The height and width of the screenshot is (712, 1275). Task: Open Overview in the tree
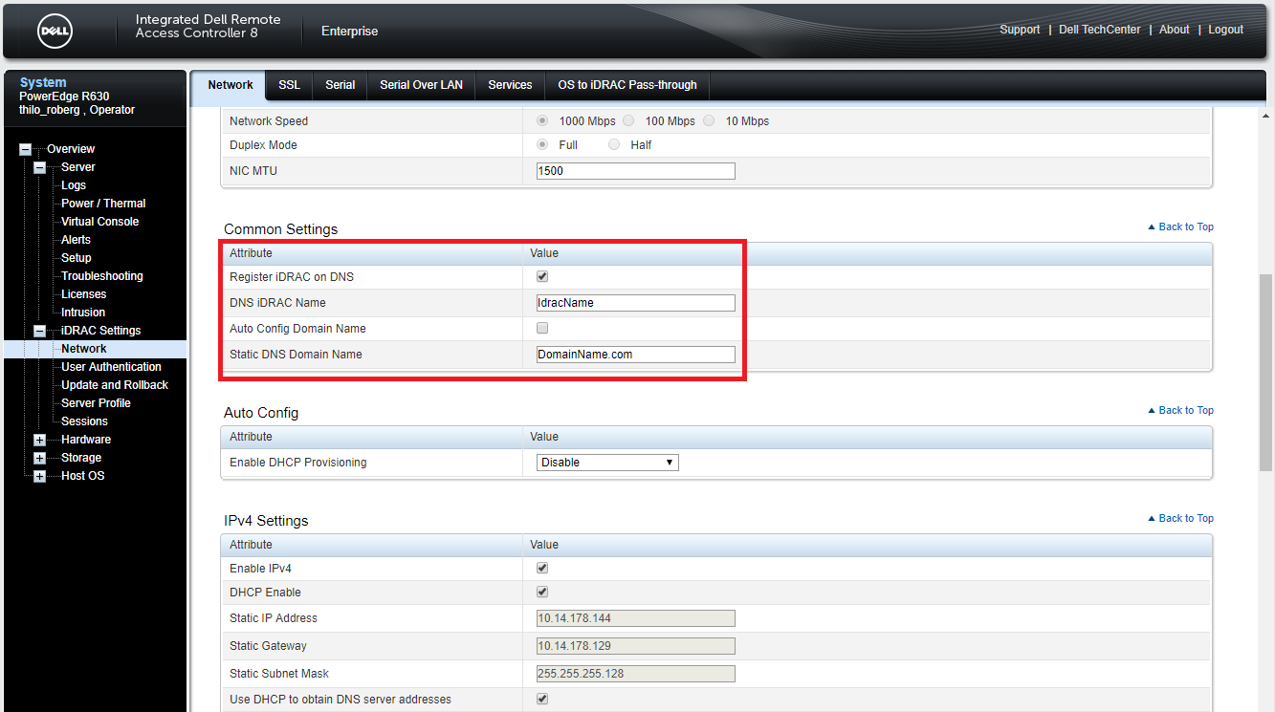coord(71,149)
